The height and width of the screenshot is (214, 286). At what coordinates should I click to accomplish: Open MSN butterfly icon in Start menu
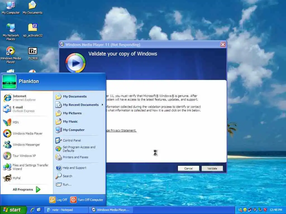[x=7, y=122]
